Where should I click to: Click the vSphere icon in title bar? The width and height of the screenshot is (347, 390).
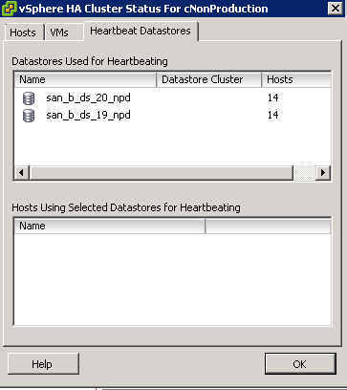point(10,9)
